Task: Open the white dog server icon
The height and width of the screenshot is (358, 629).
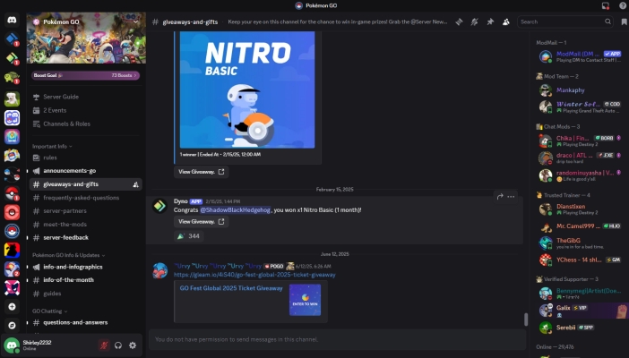Action: click(x=12, y=98)
